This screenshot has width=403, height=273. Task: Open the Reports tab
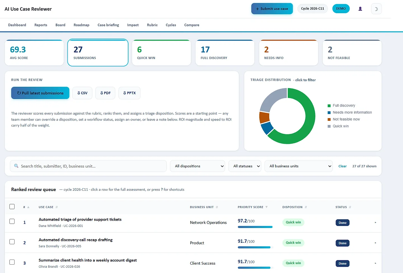(41, 25)
